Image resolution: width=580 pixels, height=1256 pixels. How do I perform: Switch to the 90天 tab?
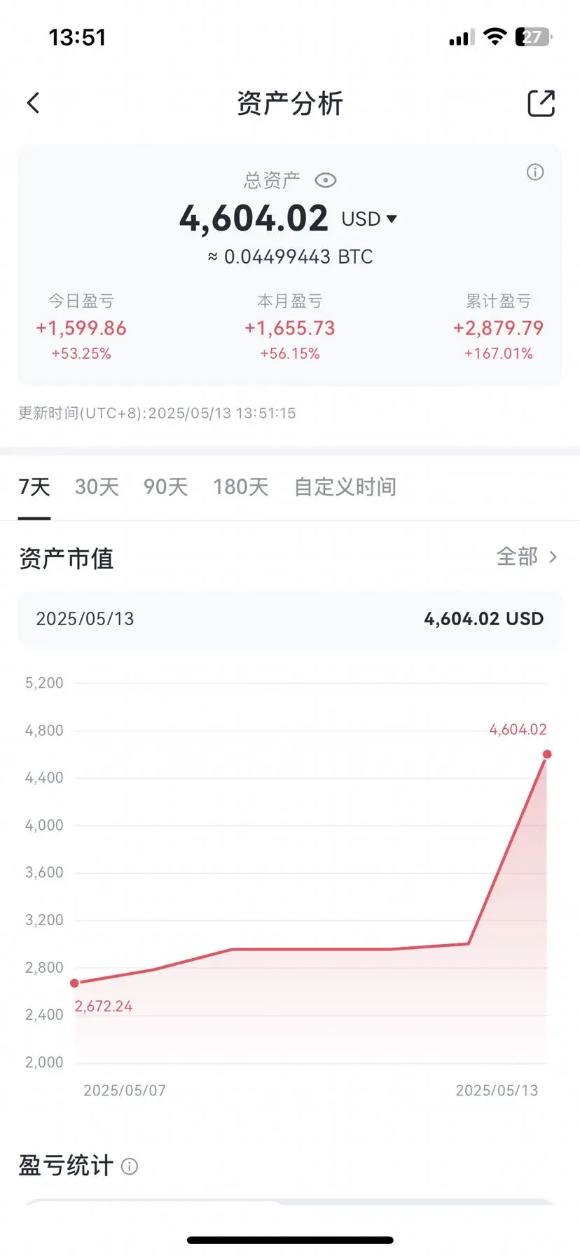[x=166, y=487]
